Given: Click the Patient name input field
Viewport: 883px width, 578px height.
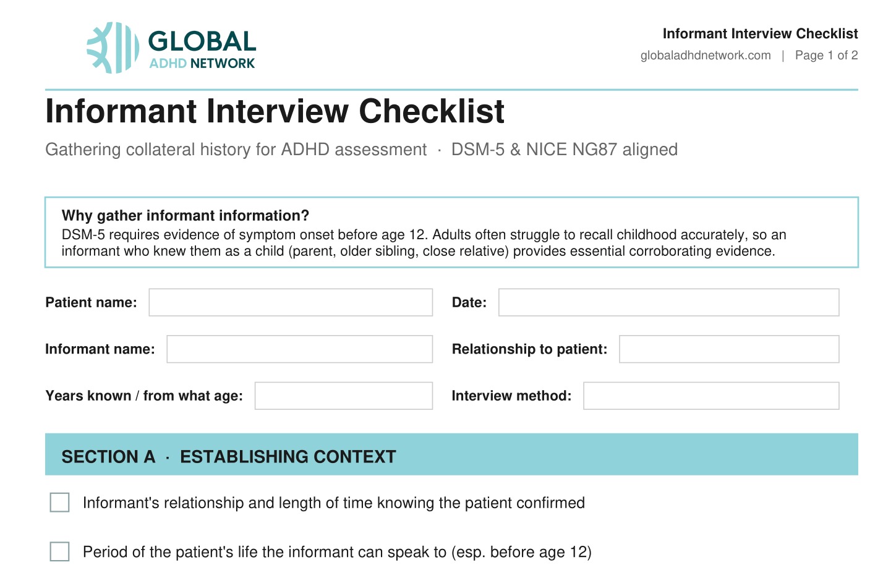Looking at the screenshot, I should click(x=291, y=302).
